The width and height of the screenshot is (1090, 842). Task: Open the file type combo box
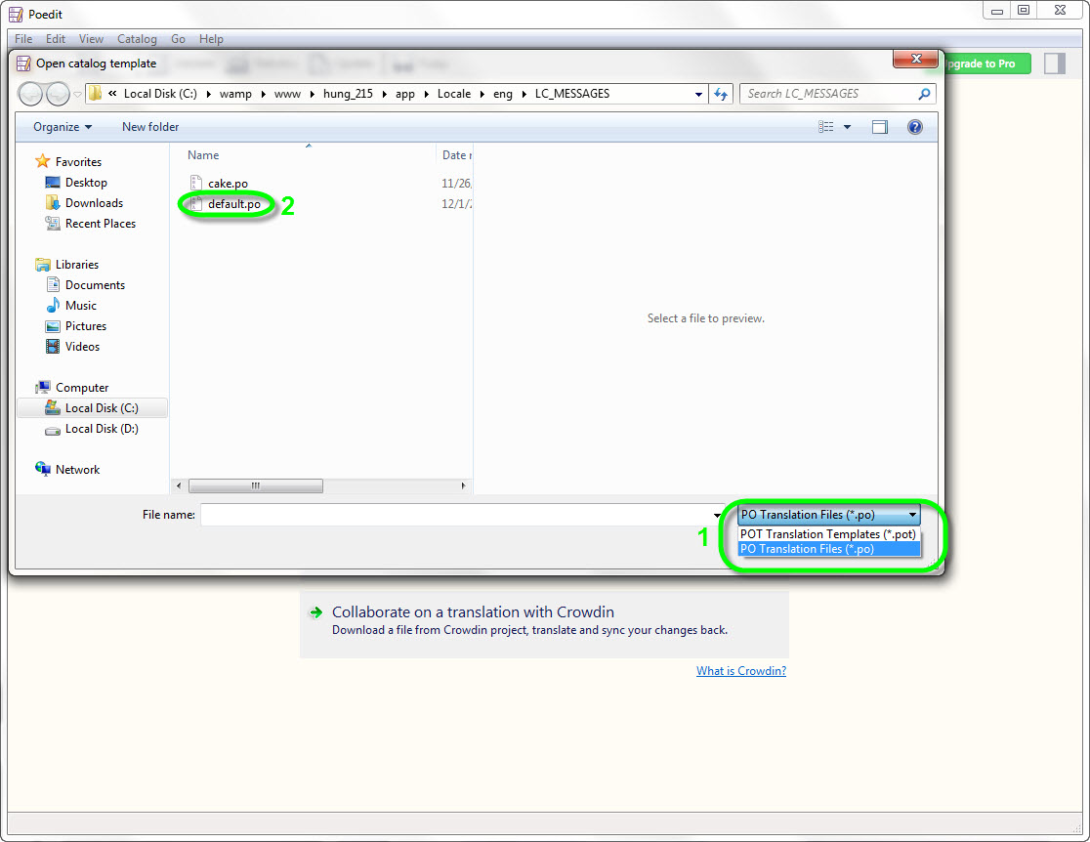coord(828,515)
